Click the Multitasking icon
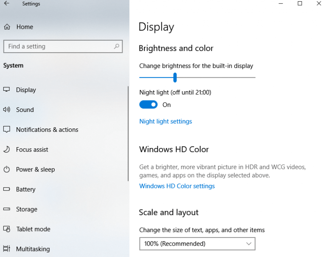 click(x=7, y=249)
